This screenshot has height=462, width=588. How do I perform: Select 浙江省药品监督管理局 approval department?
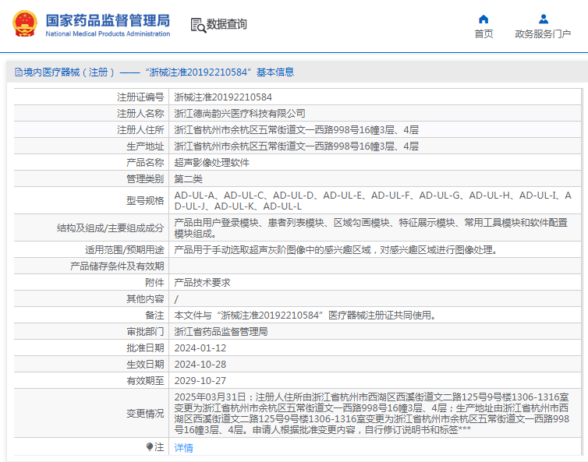tap(221, 332)
